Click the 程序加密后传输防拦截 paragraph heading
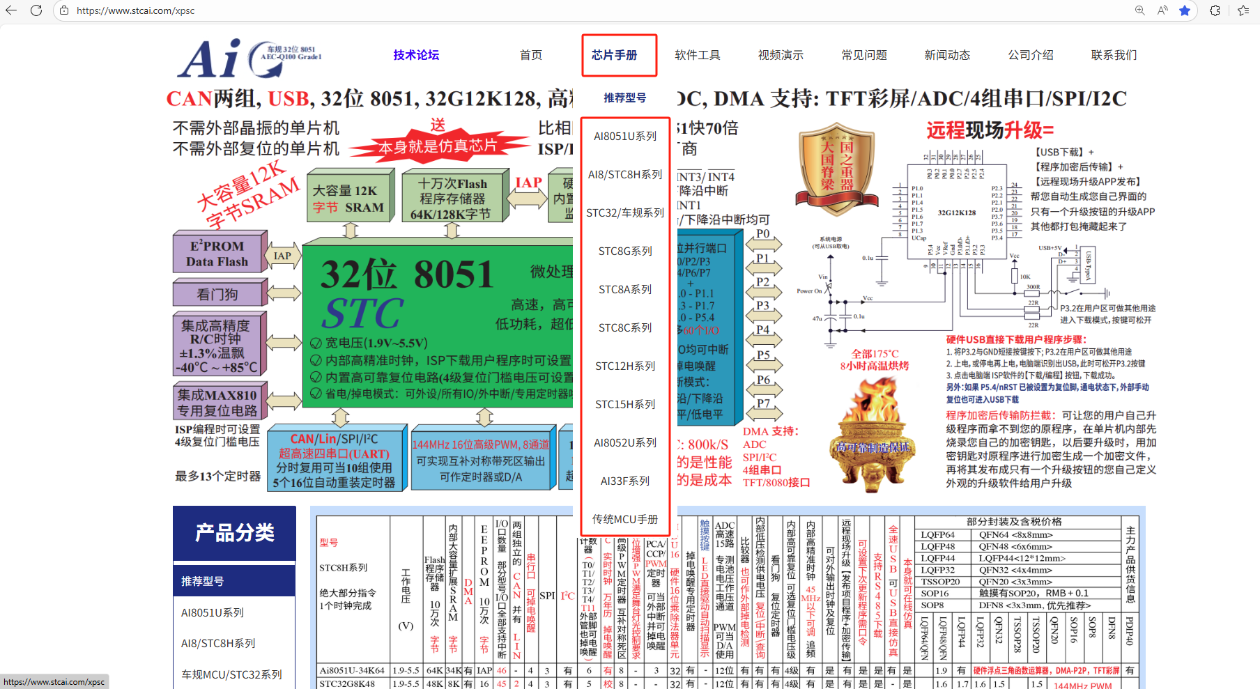The image size is (1260, 689). tap(1001, 415)
